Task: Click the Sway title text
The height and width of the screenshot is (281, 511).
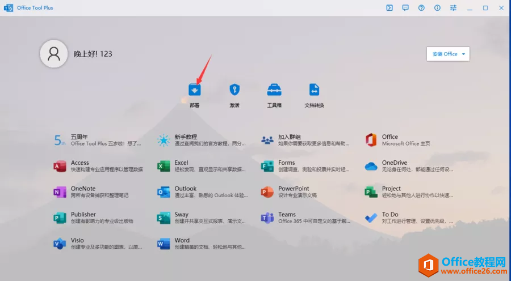Action: [x=182, y=214]
